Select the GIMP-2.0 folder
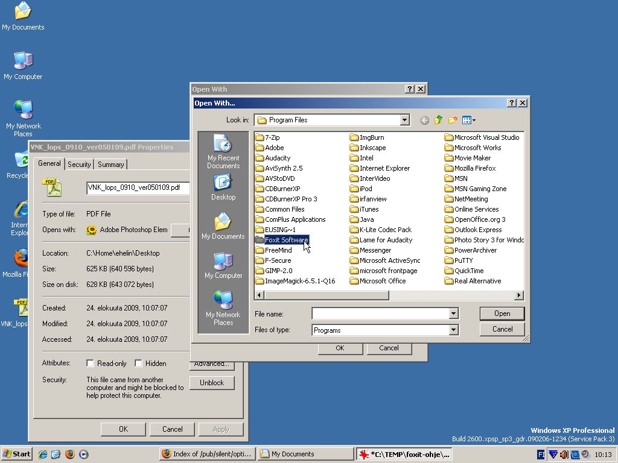The width and height of the screenshot is (618, 463). (273, 271)
